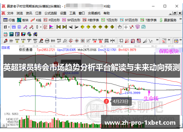Jump to last bar button
This screenshot has height=132, width=183.
64,27
